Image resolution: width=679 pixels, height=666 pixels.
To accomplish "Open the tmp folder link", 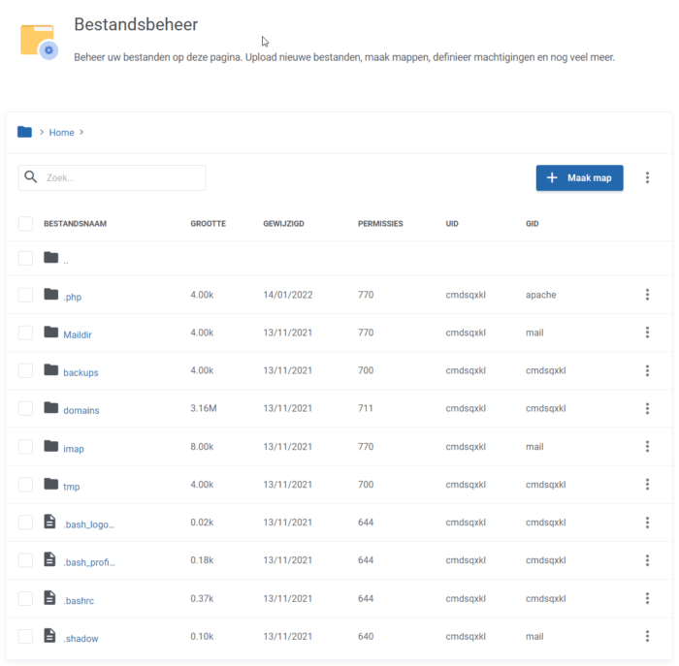I will pyautogui.click(x=72, y=487).
